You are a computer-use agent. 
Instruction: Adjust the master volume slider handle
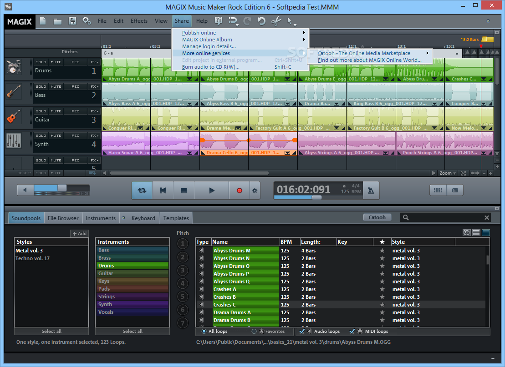pyautogui.click(x=62, y=188)
